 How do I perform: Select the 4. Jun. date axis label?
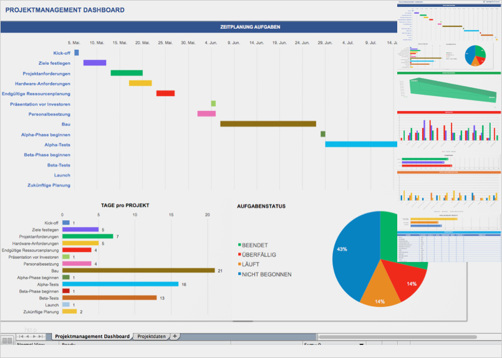point(211,42)
